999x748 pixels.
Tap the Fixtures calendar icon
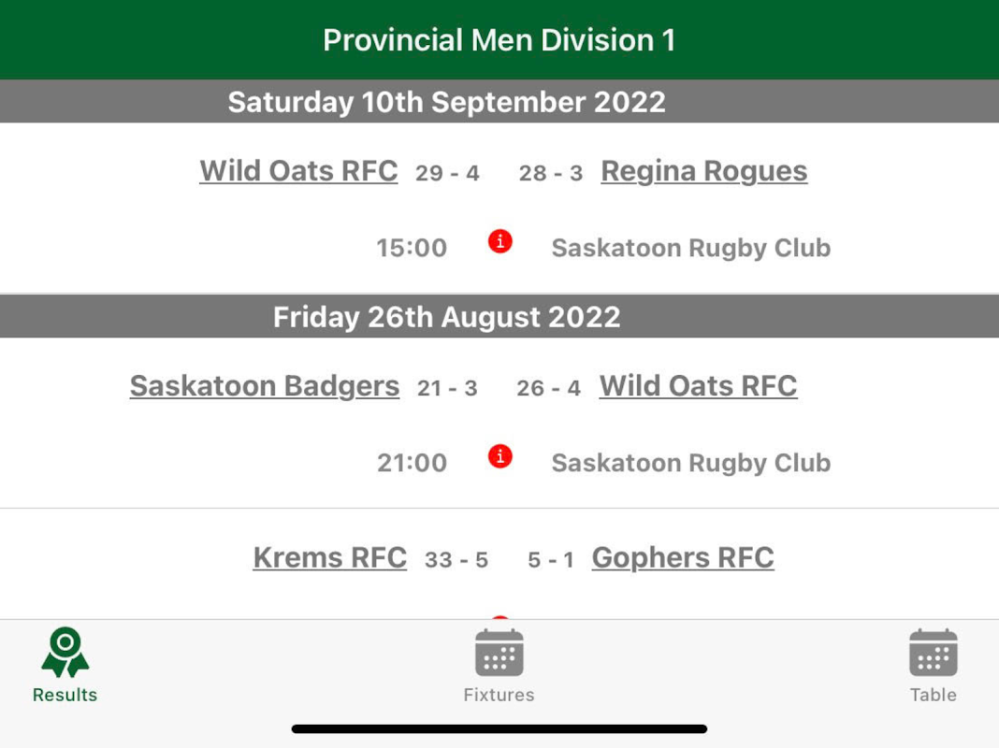[499, 653]
